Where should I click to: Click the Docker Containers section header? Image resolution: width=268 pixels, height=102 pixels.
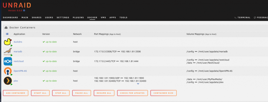[x=23, y=28]
